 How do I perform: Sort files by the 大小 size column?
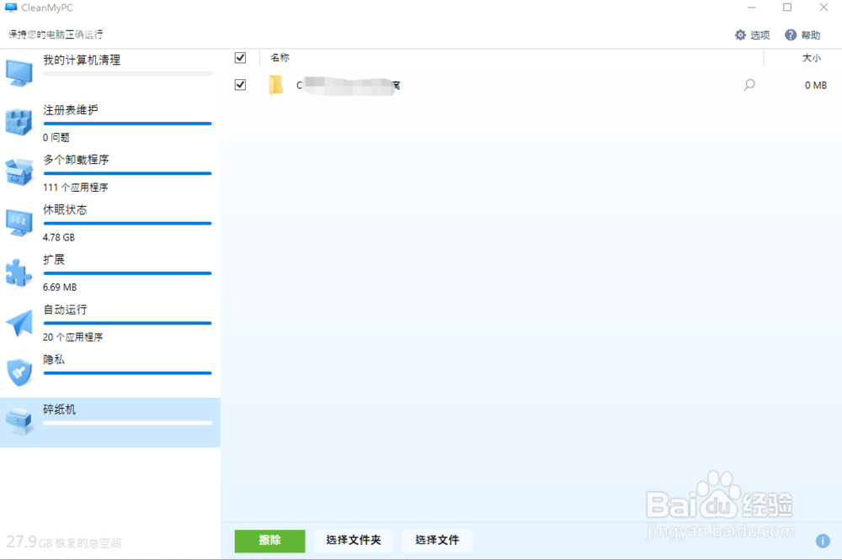(x=811, y=57)
